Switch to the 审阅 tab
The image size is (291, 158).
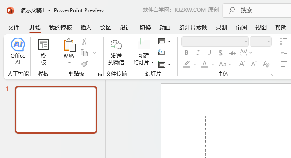[241, 27]
